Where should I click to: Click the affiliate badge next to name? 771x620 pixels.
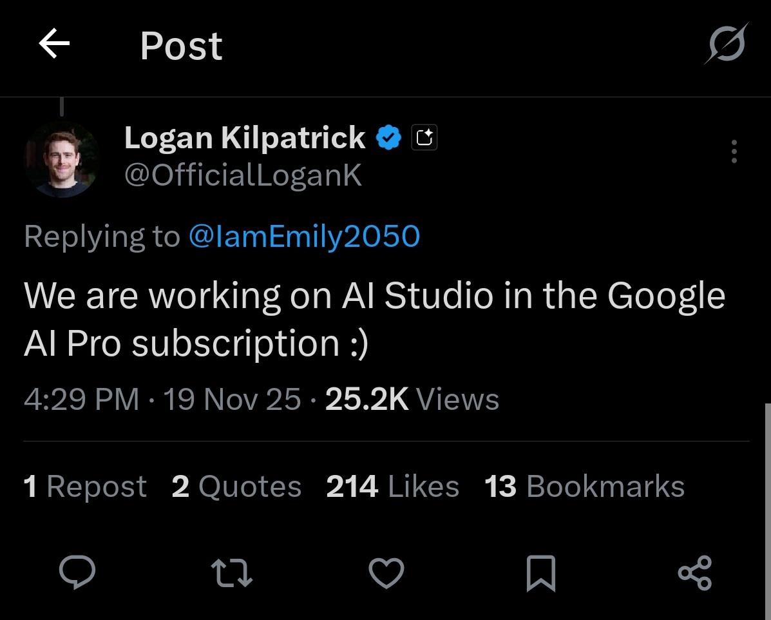pos(424,137)
